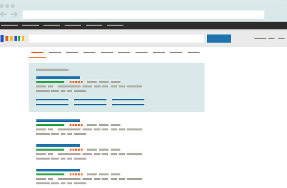Click the bottom-right sitelink in the featured box
Viewport: 287px width, 188px height.
pyautogui.click(x=128, y=105)
